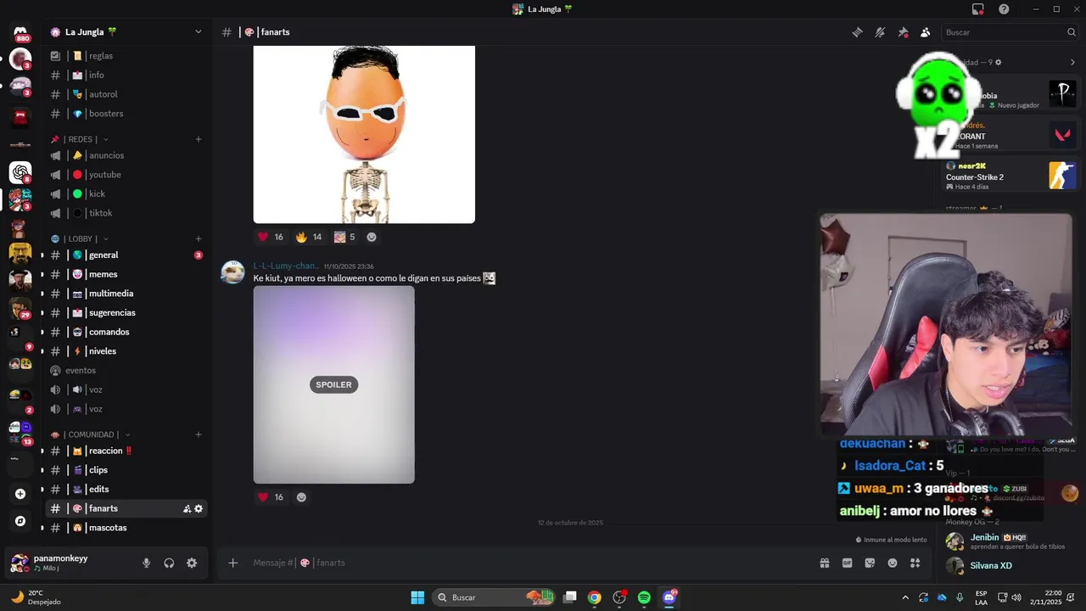Open Discord help question mark icon
The image size is (1086, 611).
[1004, 9]
